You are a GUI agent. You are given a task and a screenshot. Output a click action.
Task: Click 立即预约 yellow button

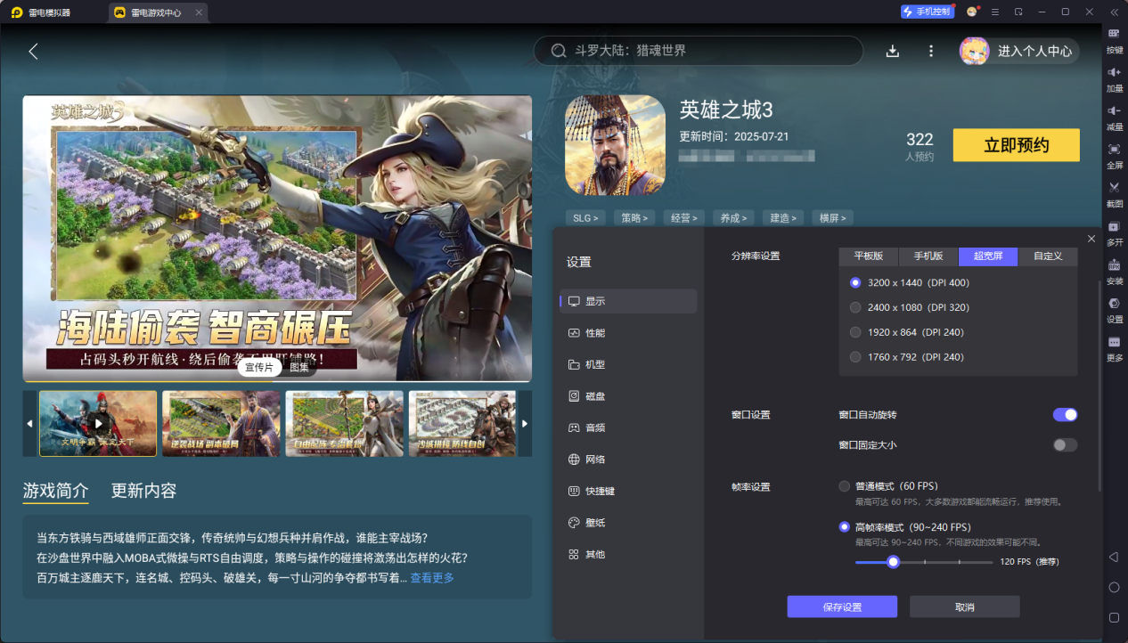tap(1017, 145)
